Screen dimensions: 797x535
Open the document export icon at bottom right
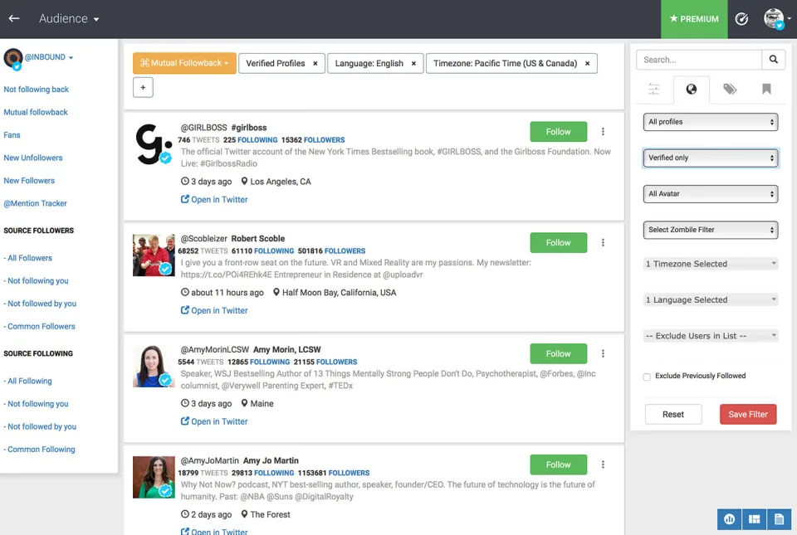point(780,519)
